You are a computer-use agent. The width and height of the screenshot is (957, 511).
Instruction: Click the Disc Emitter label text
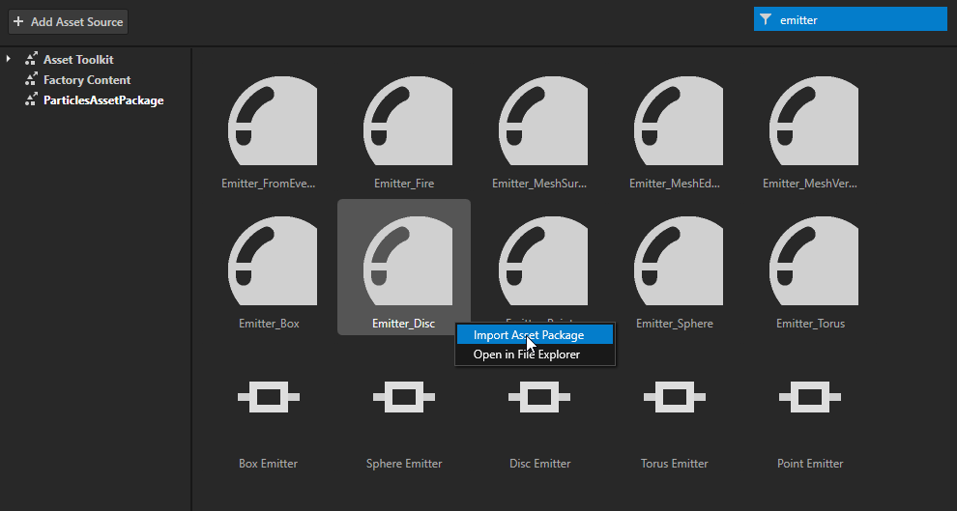point(540,464)
